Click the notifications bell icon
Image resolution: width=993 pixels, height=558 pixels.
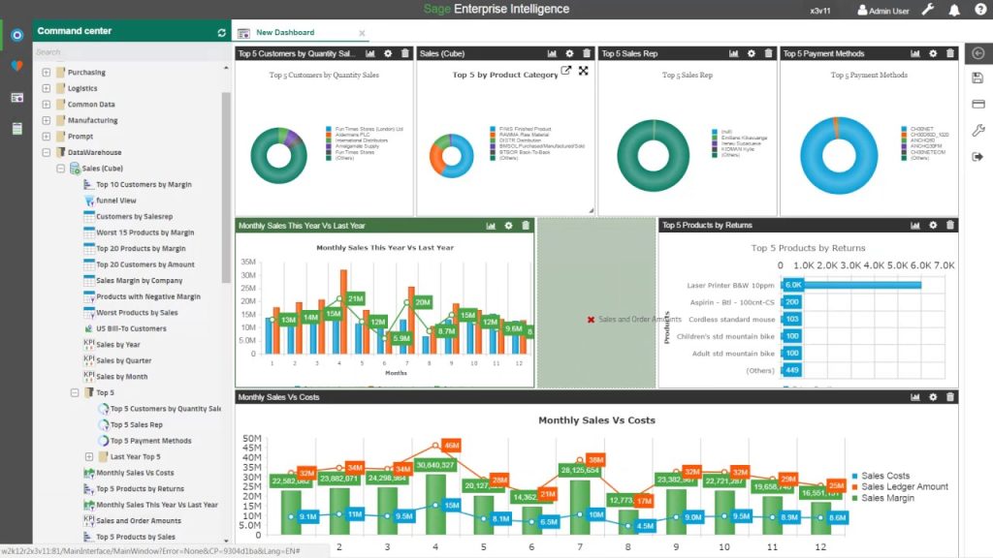(953, 10)
